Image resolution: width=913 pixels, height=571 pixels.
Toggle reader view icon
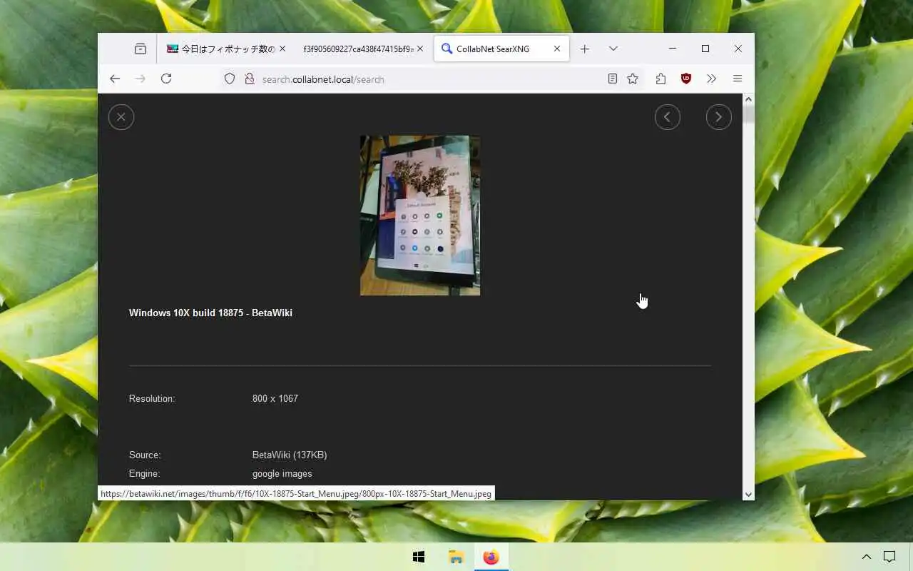pos(613,79)
